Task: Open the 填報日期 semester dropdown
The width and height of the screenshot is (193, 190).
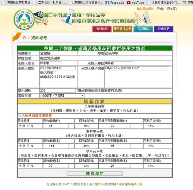Action: pos(62,96)
